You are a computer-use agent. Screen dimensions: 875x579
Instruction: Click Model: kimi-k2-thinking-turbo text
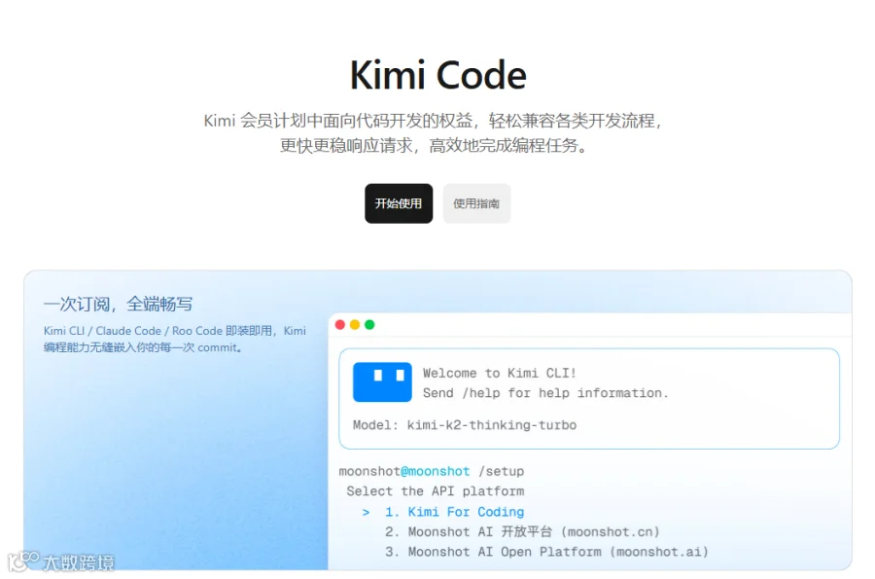(465, 425)
